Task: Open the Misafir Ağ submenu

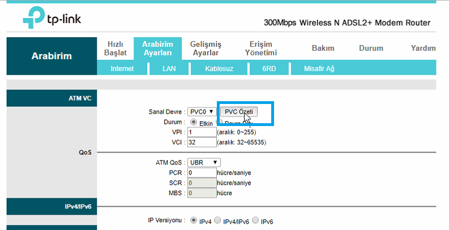Action: click(319, 68)
